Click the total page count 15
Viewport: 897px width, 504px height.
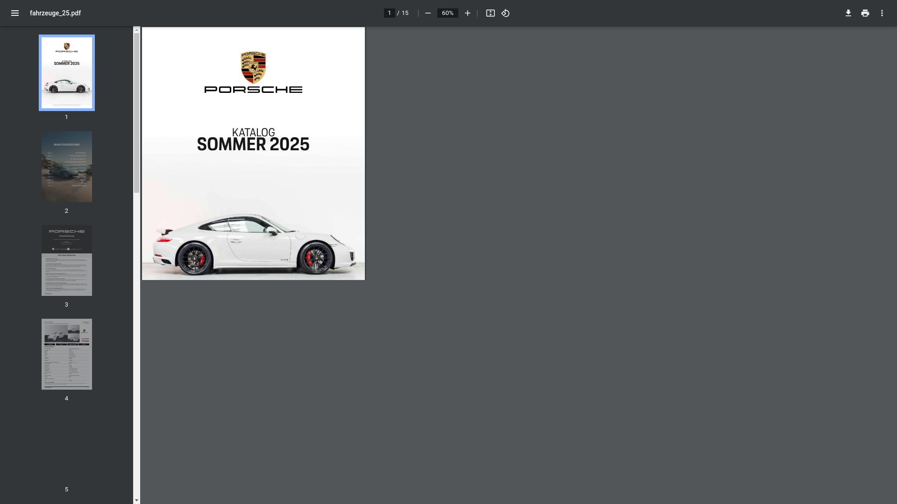click(x=405, y=13)
